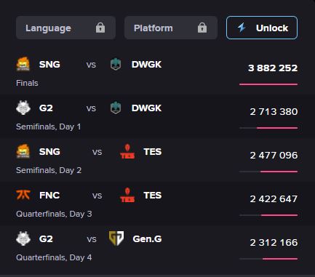Click the 3 882 252 viewers count
The width and height of the screenshot is (315, 277).
coord(273,68)
